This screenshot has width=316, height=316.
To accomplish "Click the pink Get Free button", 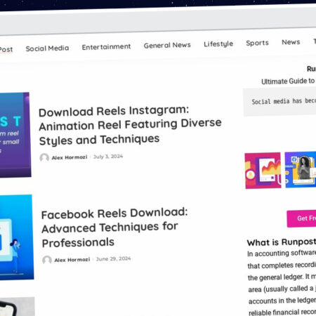I will pyautogui.click(x=301, y=218).
